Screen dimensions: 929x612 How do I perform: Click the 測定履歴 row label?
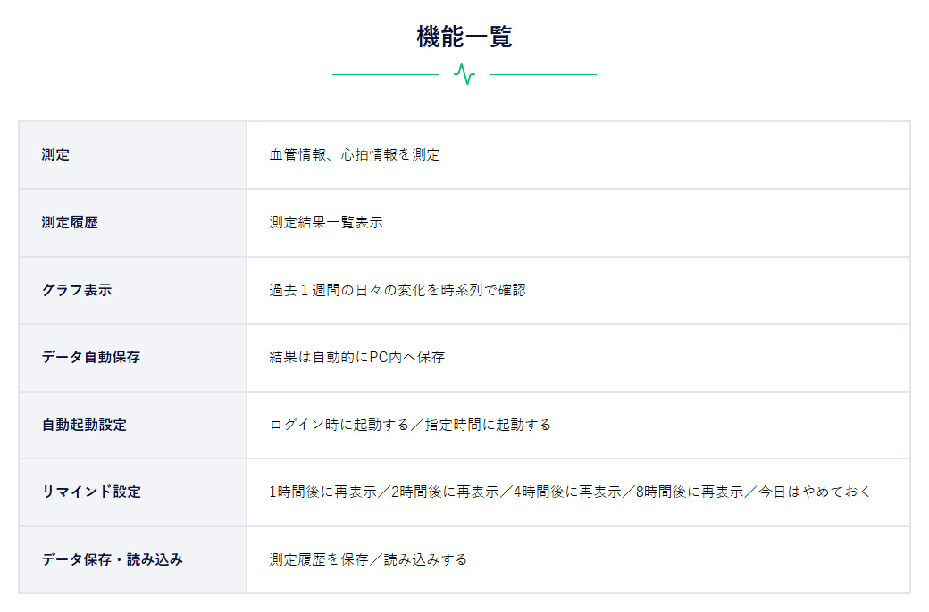tap(70, 222)
